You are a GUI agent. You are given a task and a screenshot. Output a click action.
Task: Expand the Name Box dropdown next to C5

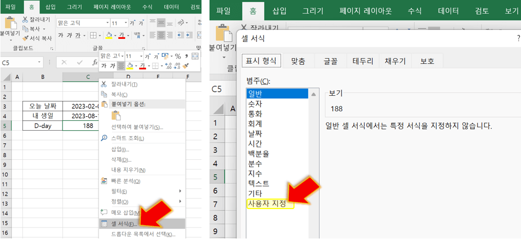pyautogui.click(x=39, y=62)
